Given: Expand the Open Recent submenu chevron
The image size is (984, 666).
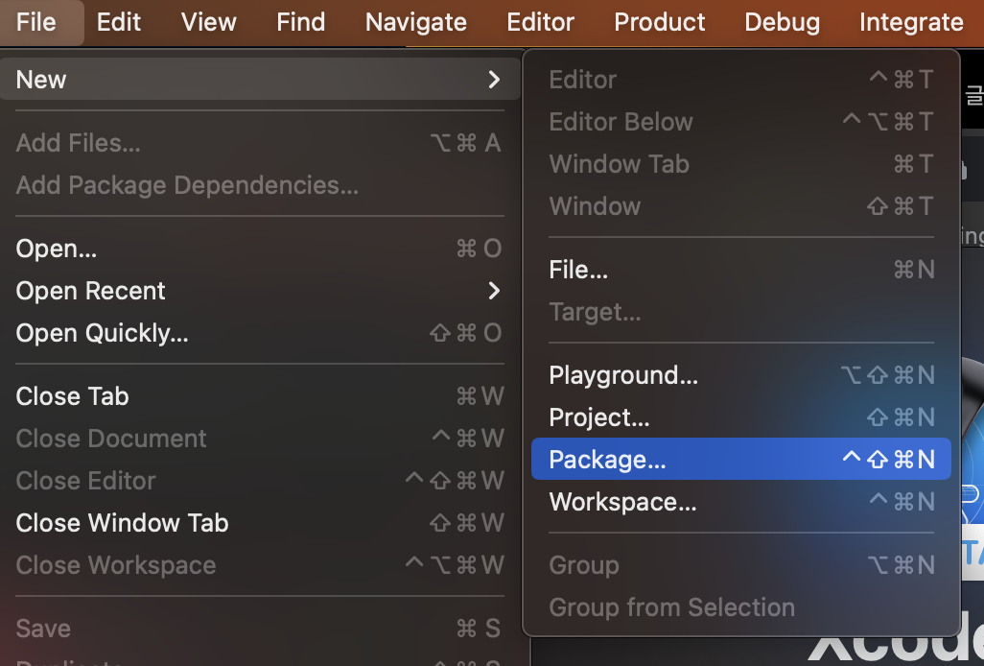Looking at the screenshot, I should 494,291.
